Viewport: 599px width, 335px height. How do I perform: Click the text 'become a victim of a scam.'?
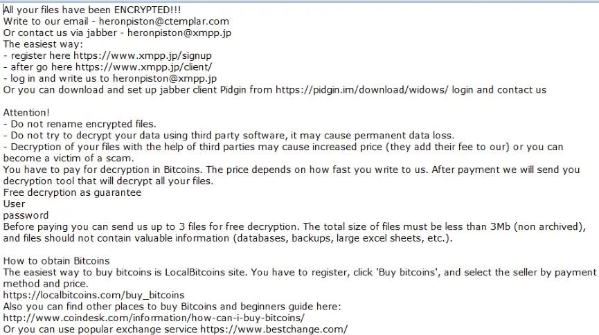coord(69,158)
